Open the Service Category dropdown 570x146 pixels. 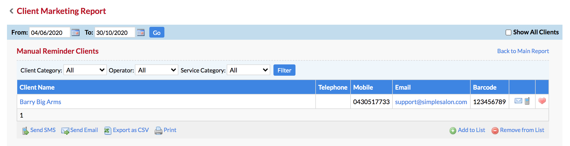pos(248,70)
